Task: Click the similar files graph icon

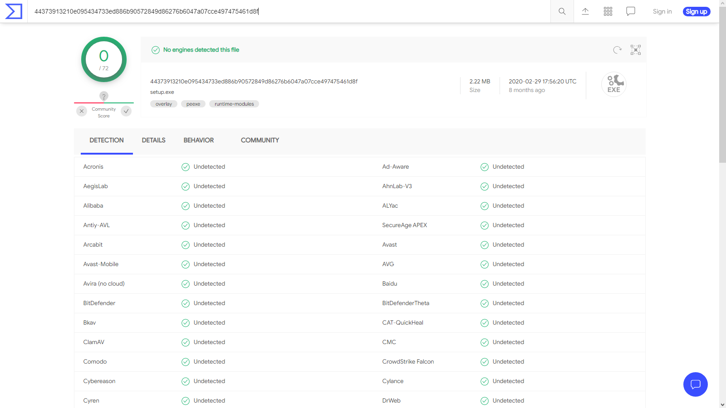Action: [635, 50]
